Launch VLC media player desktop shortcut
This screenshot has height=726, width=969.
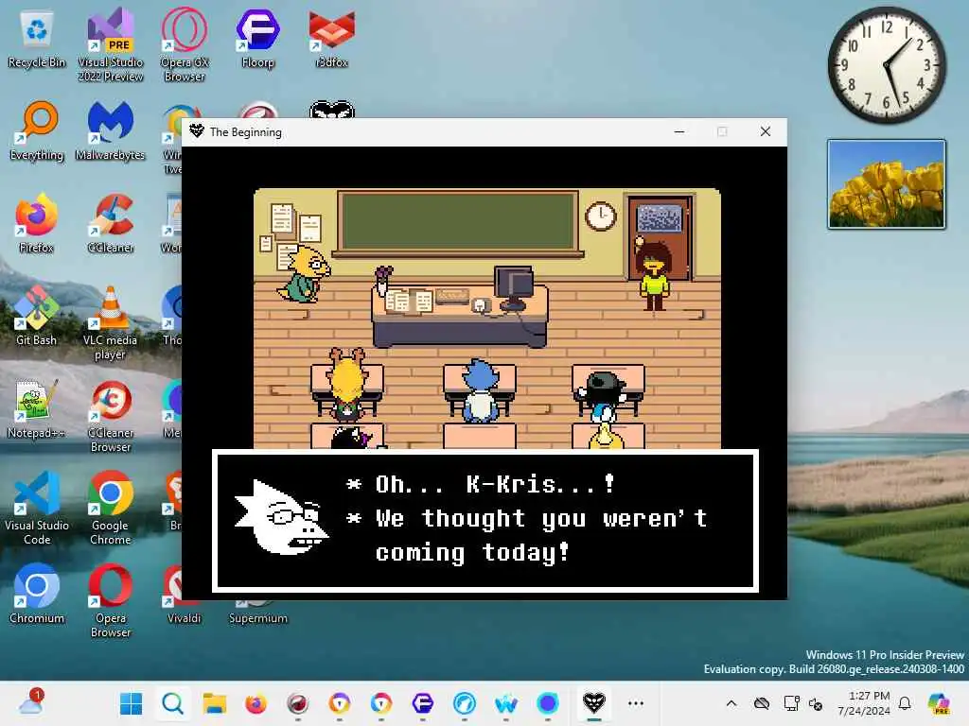pyautogui.click(x=111, y=322)
